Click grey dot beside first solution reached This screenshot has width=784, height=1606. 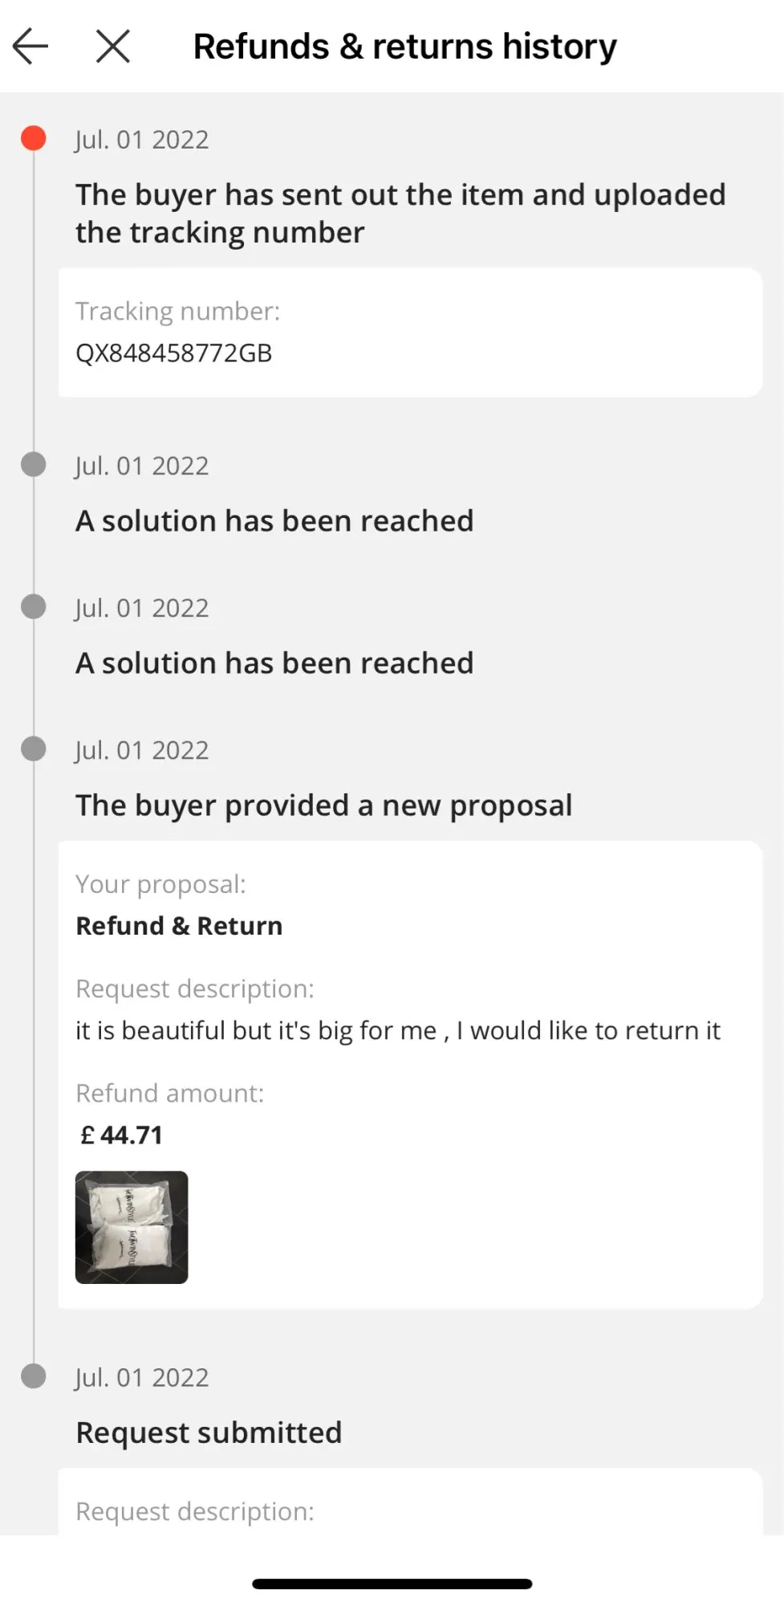(33, 464)
